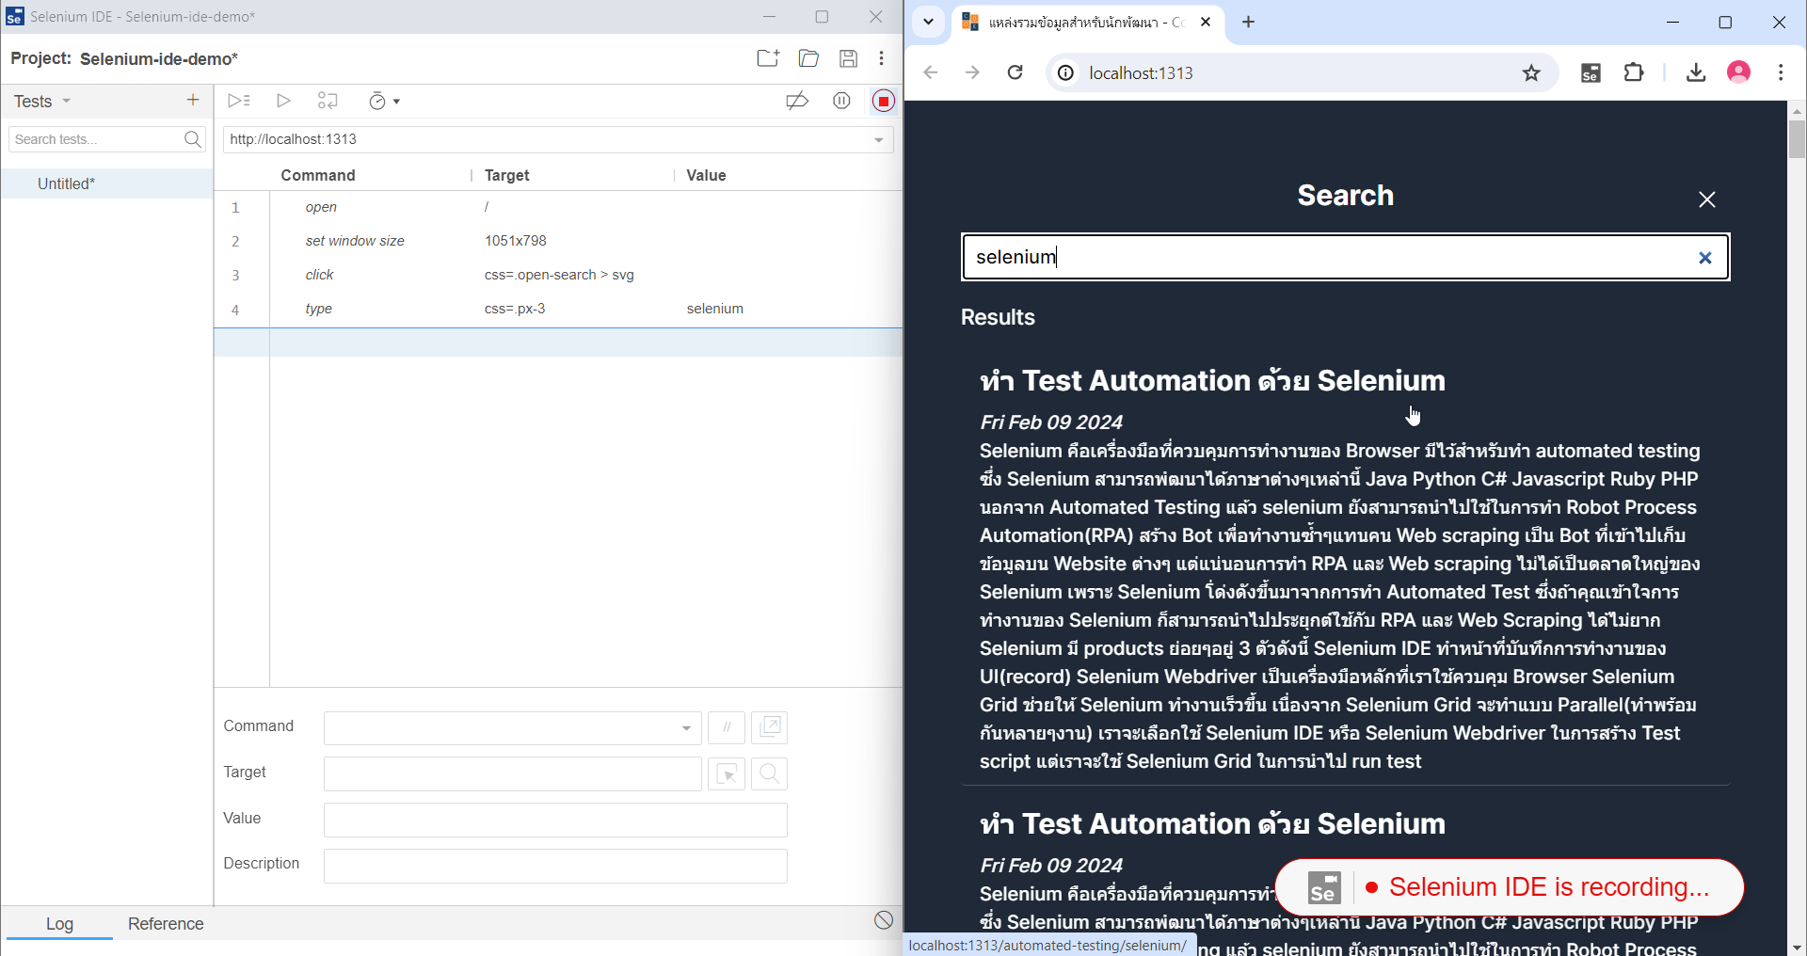Viewport: 1807px width, 956px height.
Task: Focus the Description input field
Action: [x=555, y=866]
